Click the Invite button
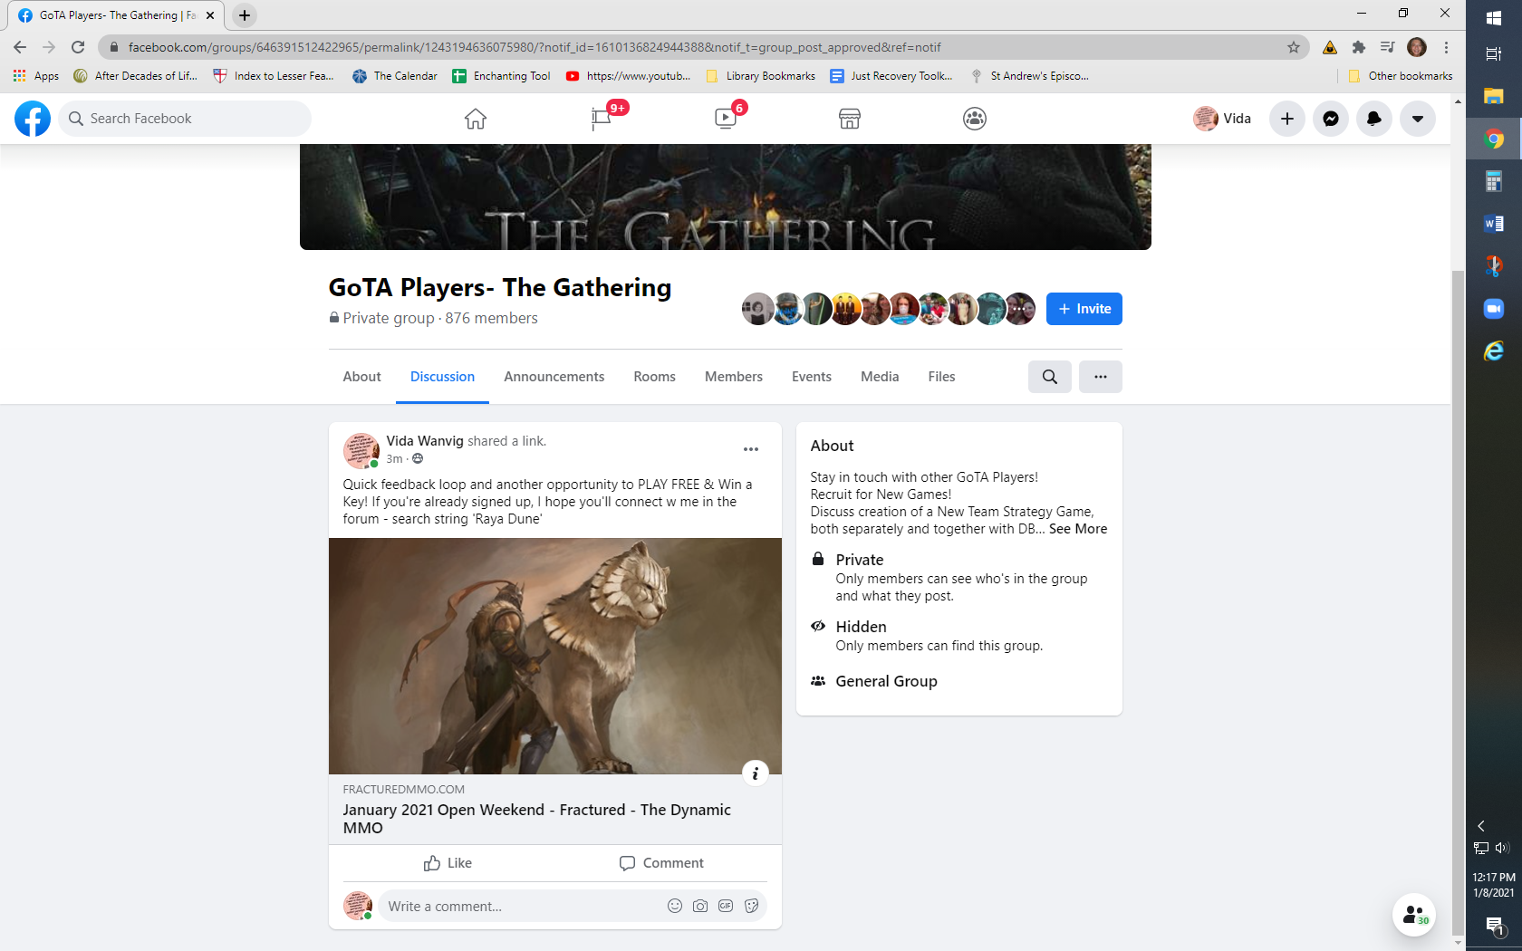This screenshot has width=1522, height=951. 1084,309
